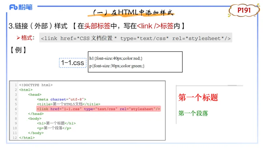263x148 pixels.
Task: Click the dashed 1-1.css file box
Action: 72,62
